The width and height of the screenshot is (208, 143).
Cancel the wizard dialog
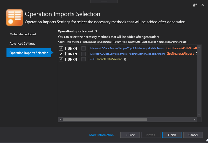point(193,135)
